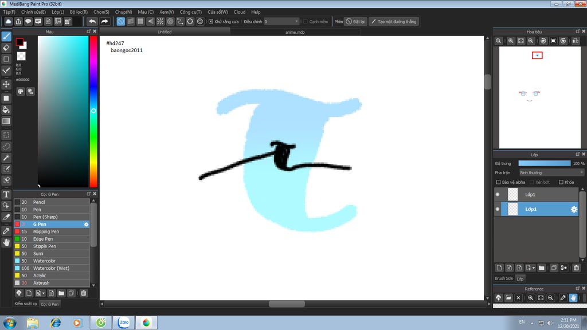Select the Brush tool in left toolbar
Screen dimensions: 587x330
pos(6,36)
